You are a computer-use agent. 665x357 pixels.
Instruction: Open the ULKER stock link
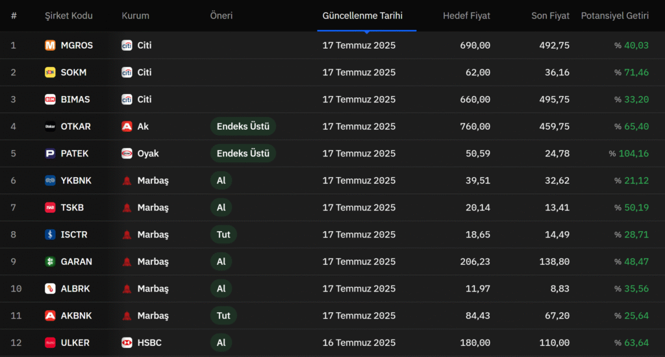pos(75,343)
